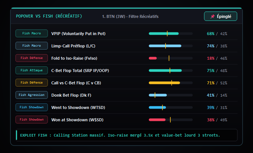Image resolution: width=253 pixels, height=153 pixels.
Task: Select 'VPIP (Voluntarily Put in Pot)' label
Action: coord(79,34)
